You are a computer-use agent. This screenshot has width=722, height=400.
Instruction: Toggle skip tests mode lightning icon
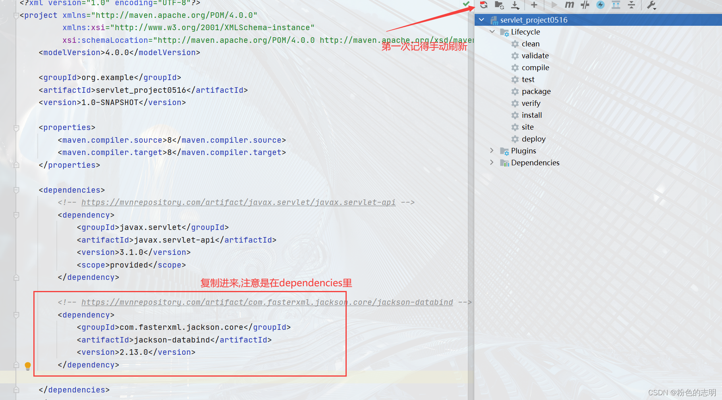[600, 5]
